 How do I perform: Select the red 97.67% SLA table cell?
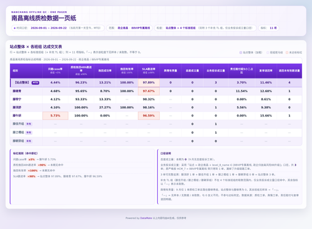[149, 91]
